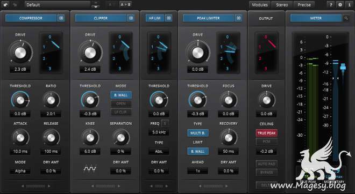Viewport: 355px width, 194px height.
Task: Open the peak limiter TYPE MULTI B. selector
Action: [197, 133]
